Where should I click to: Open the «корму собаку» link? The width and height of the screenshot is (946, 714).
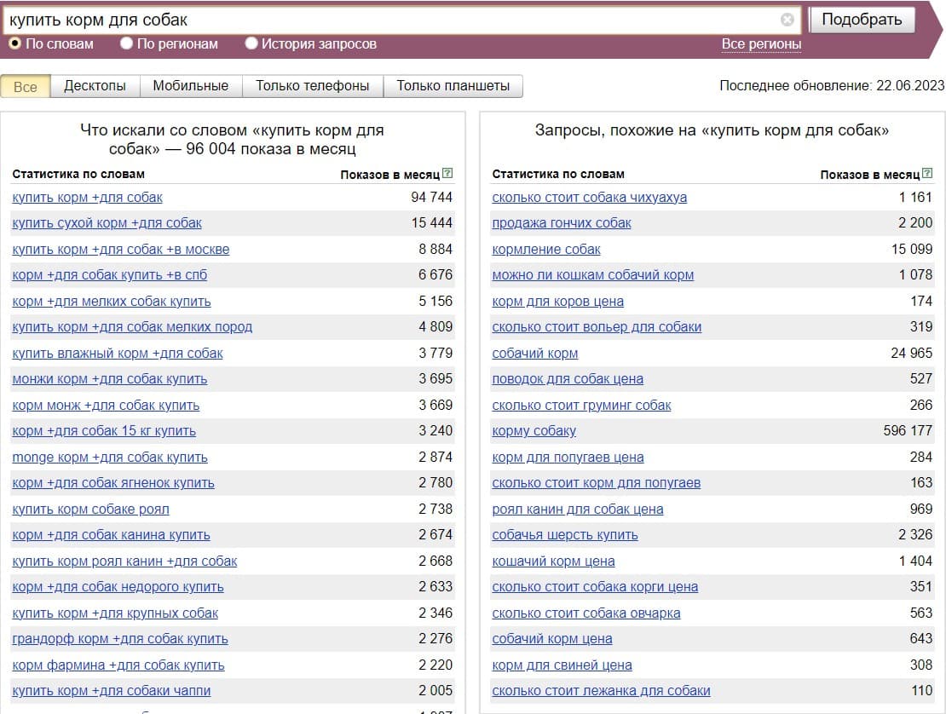click(x=534, y=430)
